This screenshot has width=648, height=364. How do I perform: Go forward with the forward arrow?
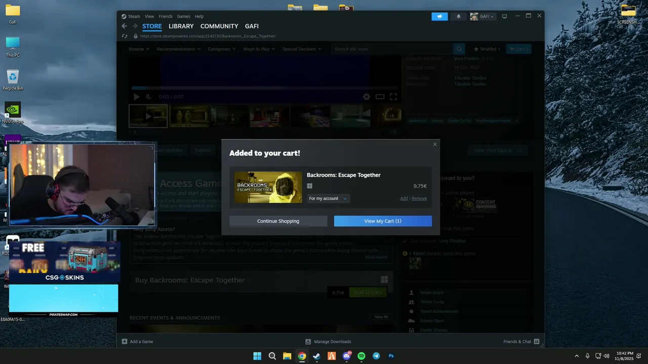click(x=135, y=26)
